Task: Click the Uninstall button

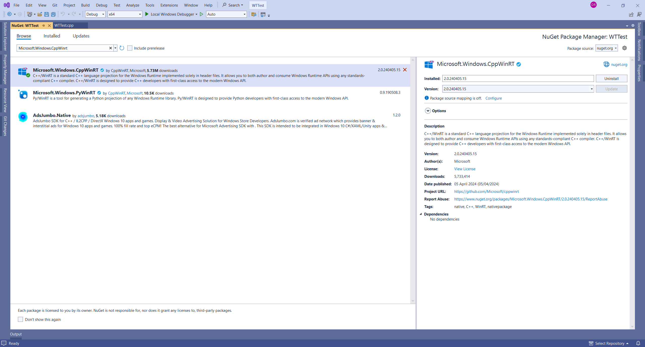Action: [611, 78]
